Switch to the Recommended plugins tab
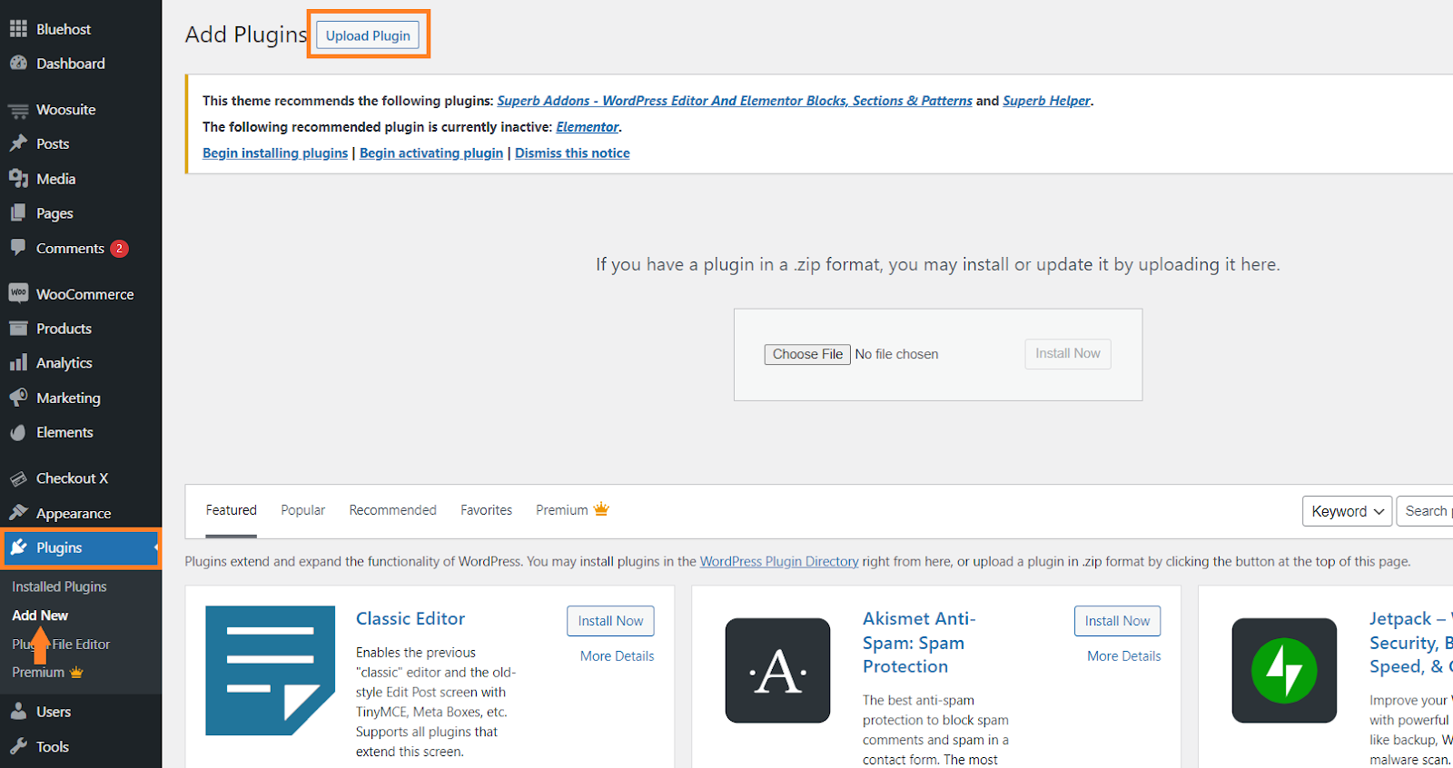This screenshot has height=768, width=1453. [x=392, y=510]
